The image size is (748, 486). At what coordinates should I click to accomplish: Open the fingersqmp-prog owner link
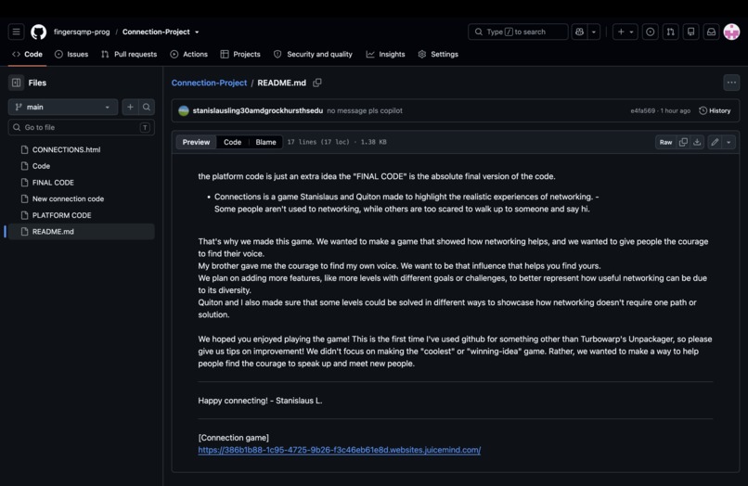(x=82, y=32)
